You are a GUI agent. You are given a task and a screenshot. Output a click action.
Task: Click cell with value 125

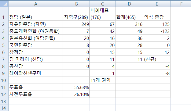[x=157, y=24]
